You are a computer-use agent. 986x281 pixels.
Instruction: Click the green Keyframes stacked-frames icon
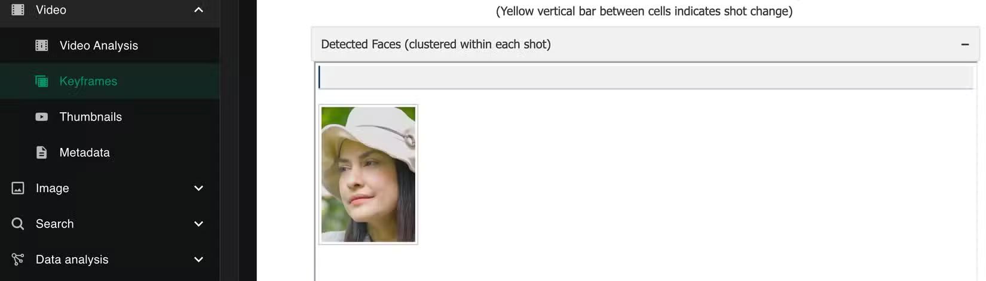tap(42, 81)
